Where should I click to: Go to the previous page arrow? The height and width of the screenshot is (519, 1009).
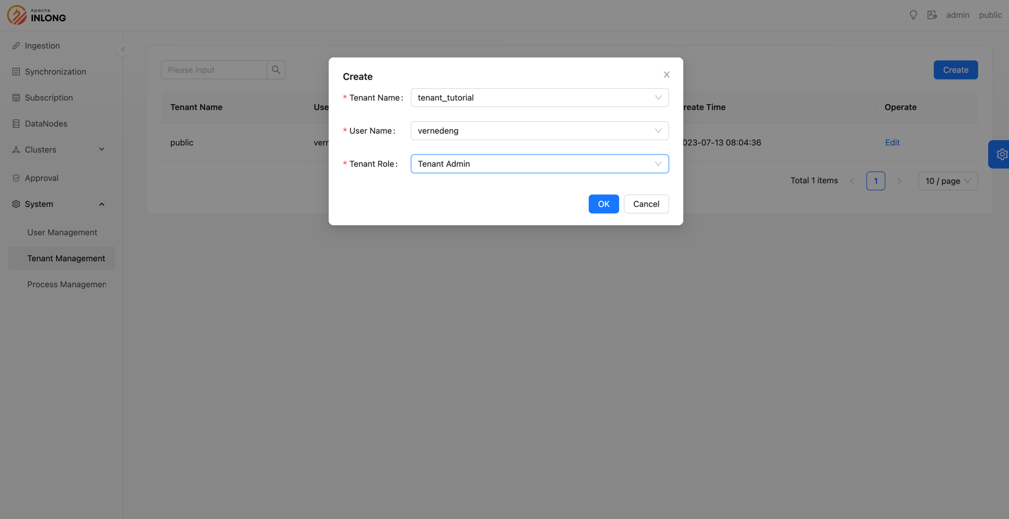coord(852,181)
